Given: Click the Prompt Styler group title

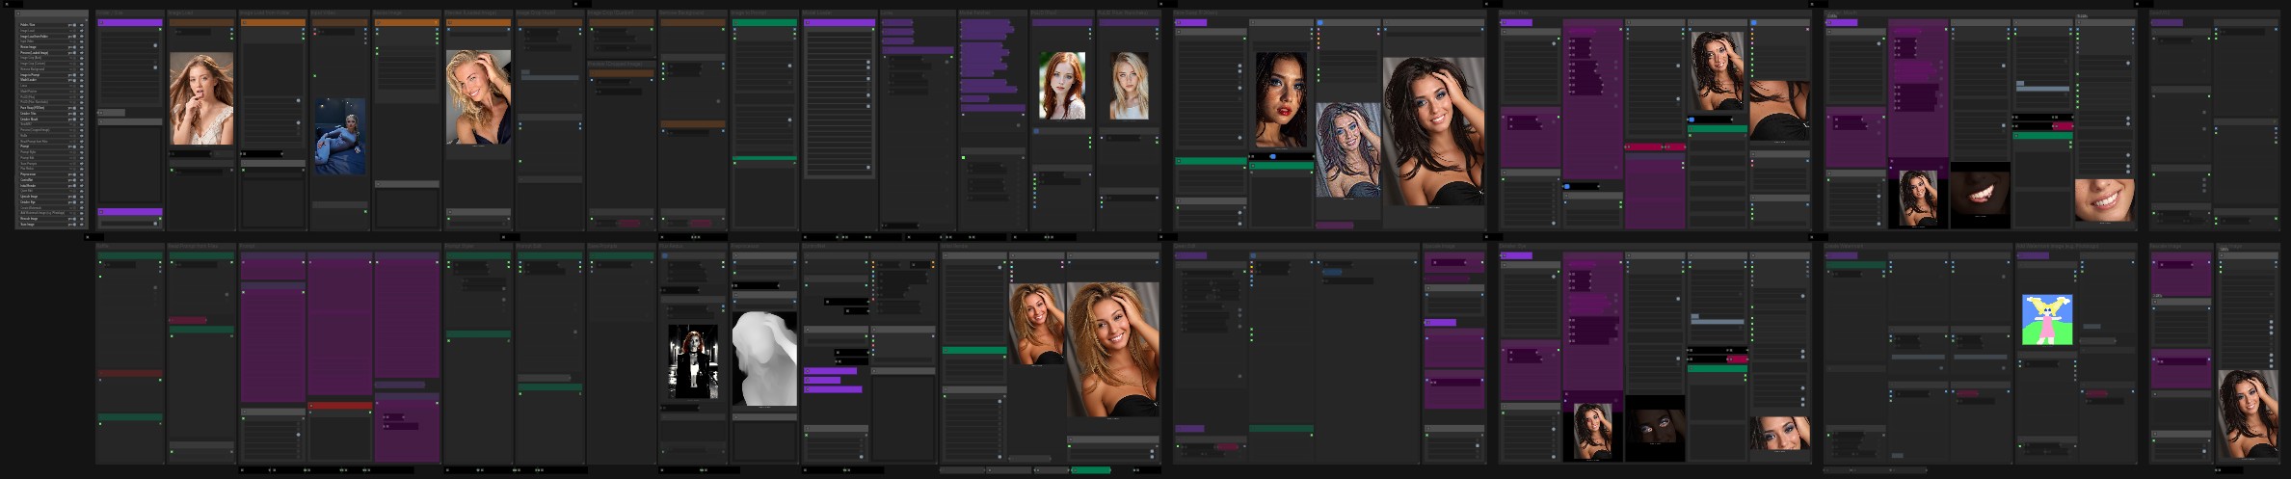Looking at the screenshot, I should (x=460, y=246).
